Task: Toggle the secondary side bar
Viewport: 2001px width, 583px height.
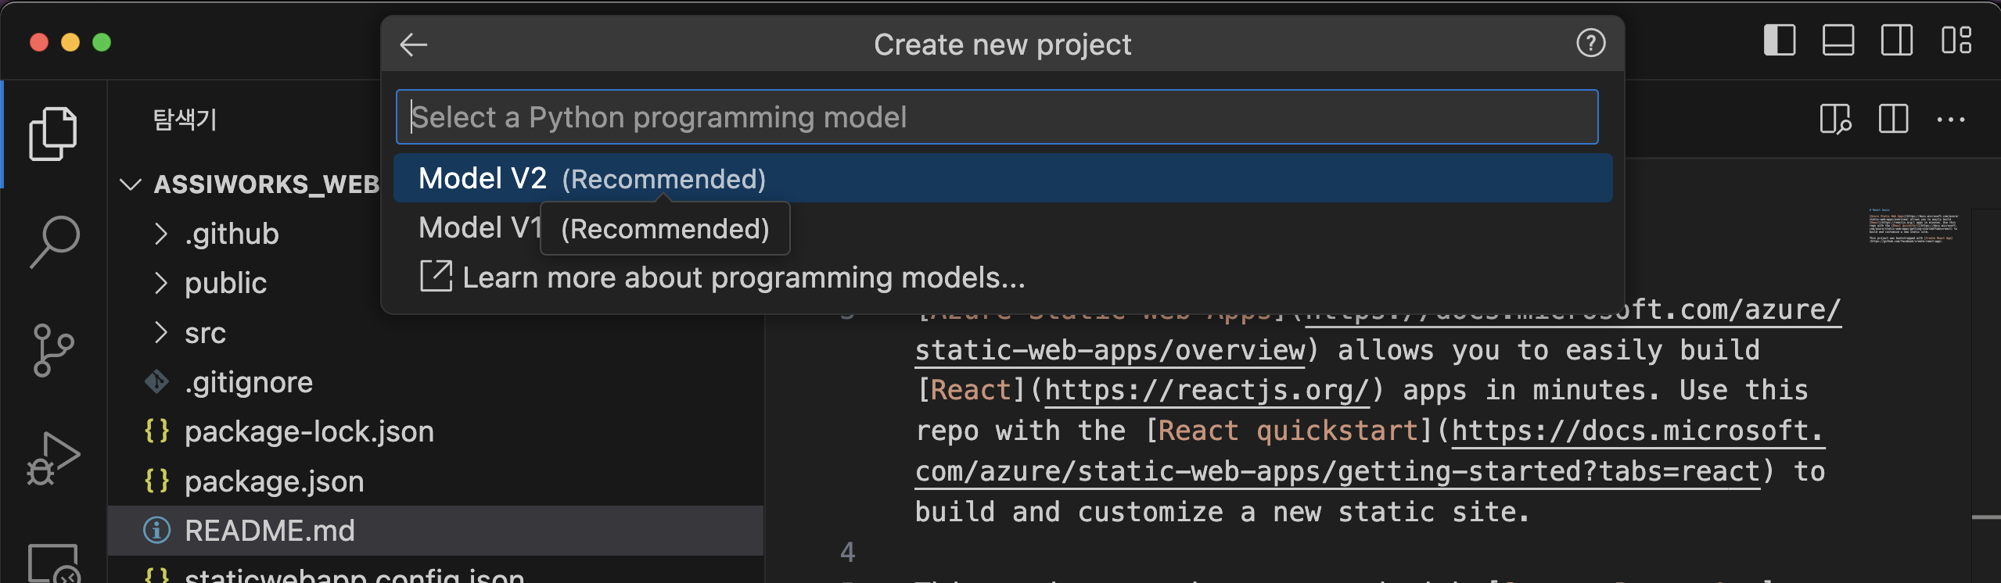Action: pos(1896,41)
